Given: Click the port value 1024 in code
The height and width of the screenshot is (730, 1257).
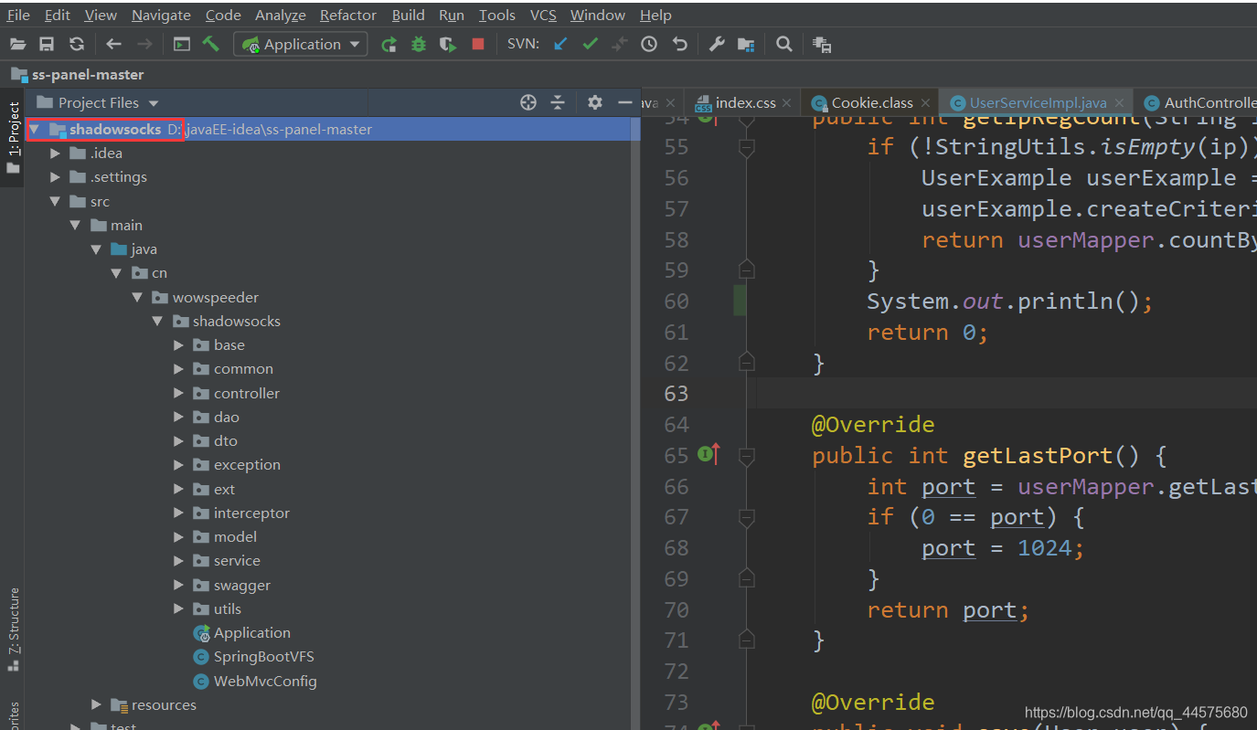Looking at the screenshot, I should click(x=1044, y=548).
